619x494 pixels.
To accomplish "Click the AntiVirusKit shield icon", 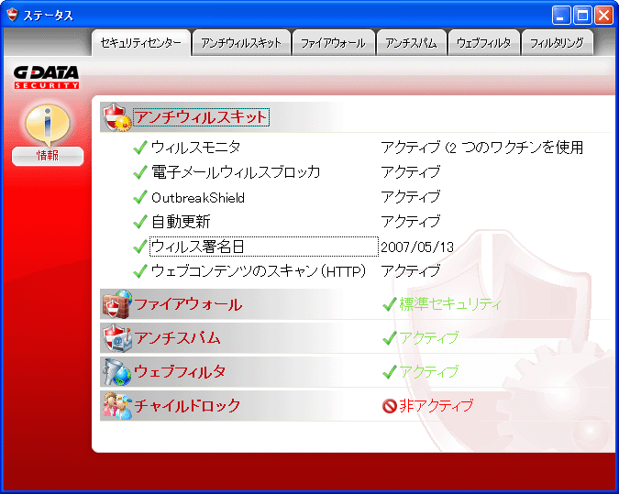I will (x=117, y=117).
